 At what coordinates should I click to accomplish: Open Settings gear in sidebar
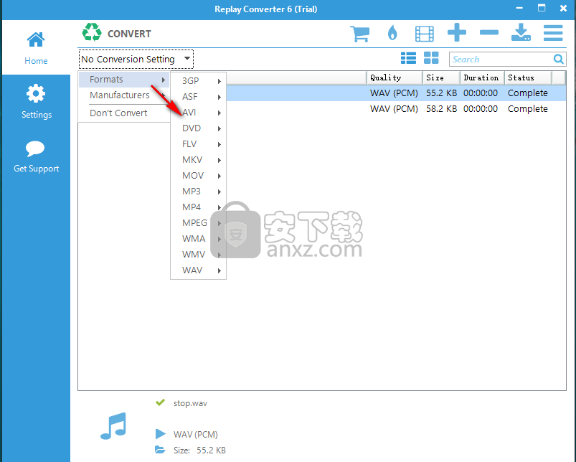(x=36, y=102)
